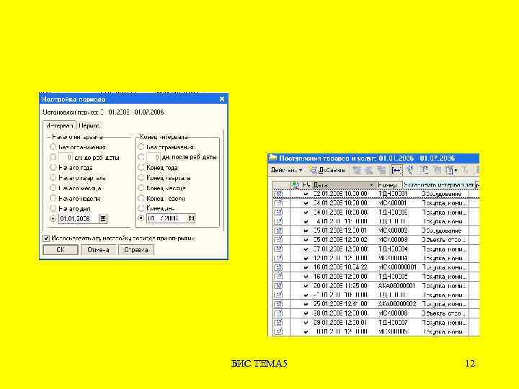Select the exact start date radio button
The height and width of the screenshot is (389, 519).
[53, 219]
